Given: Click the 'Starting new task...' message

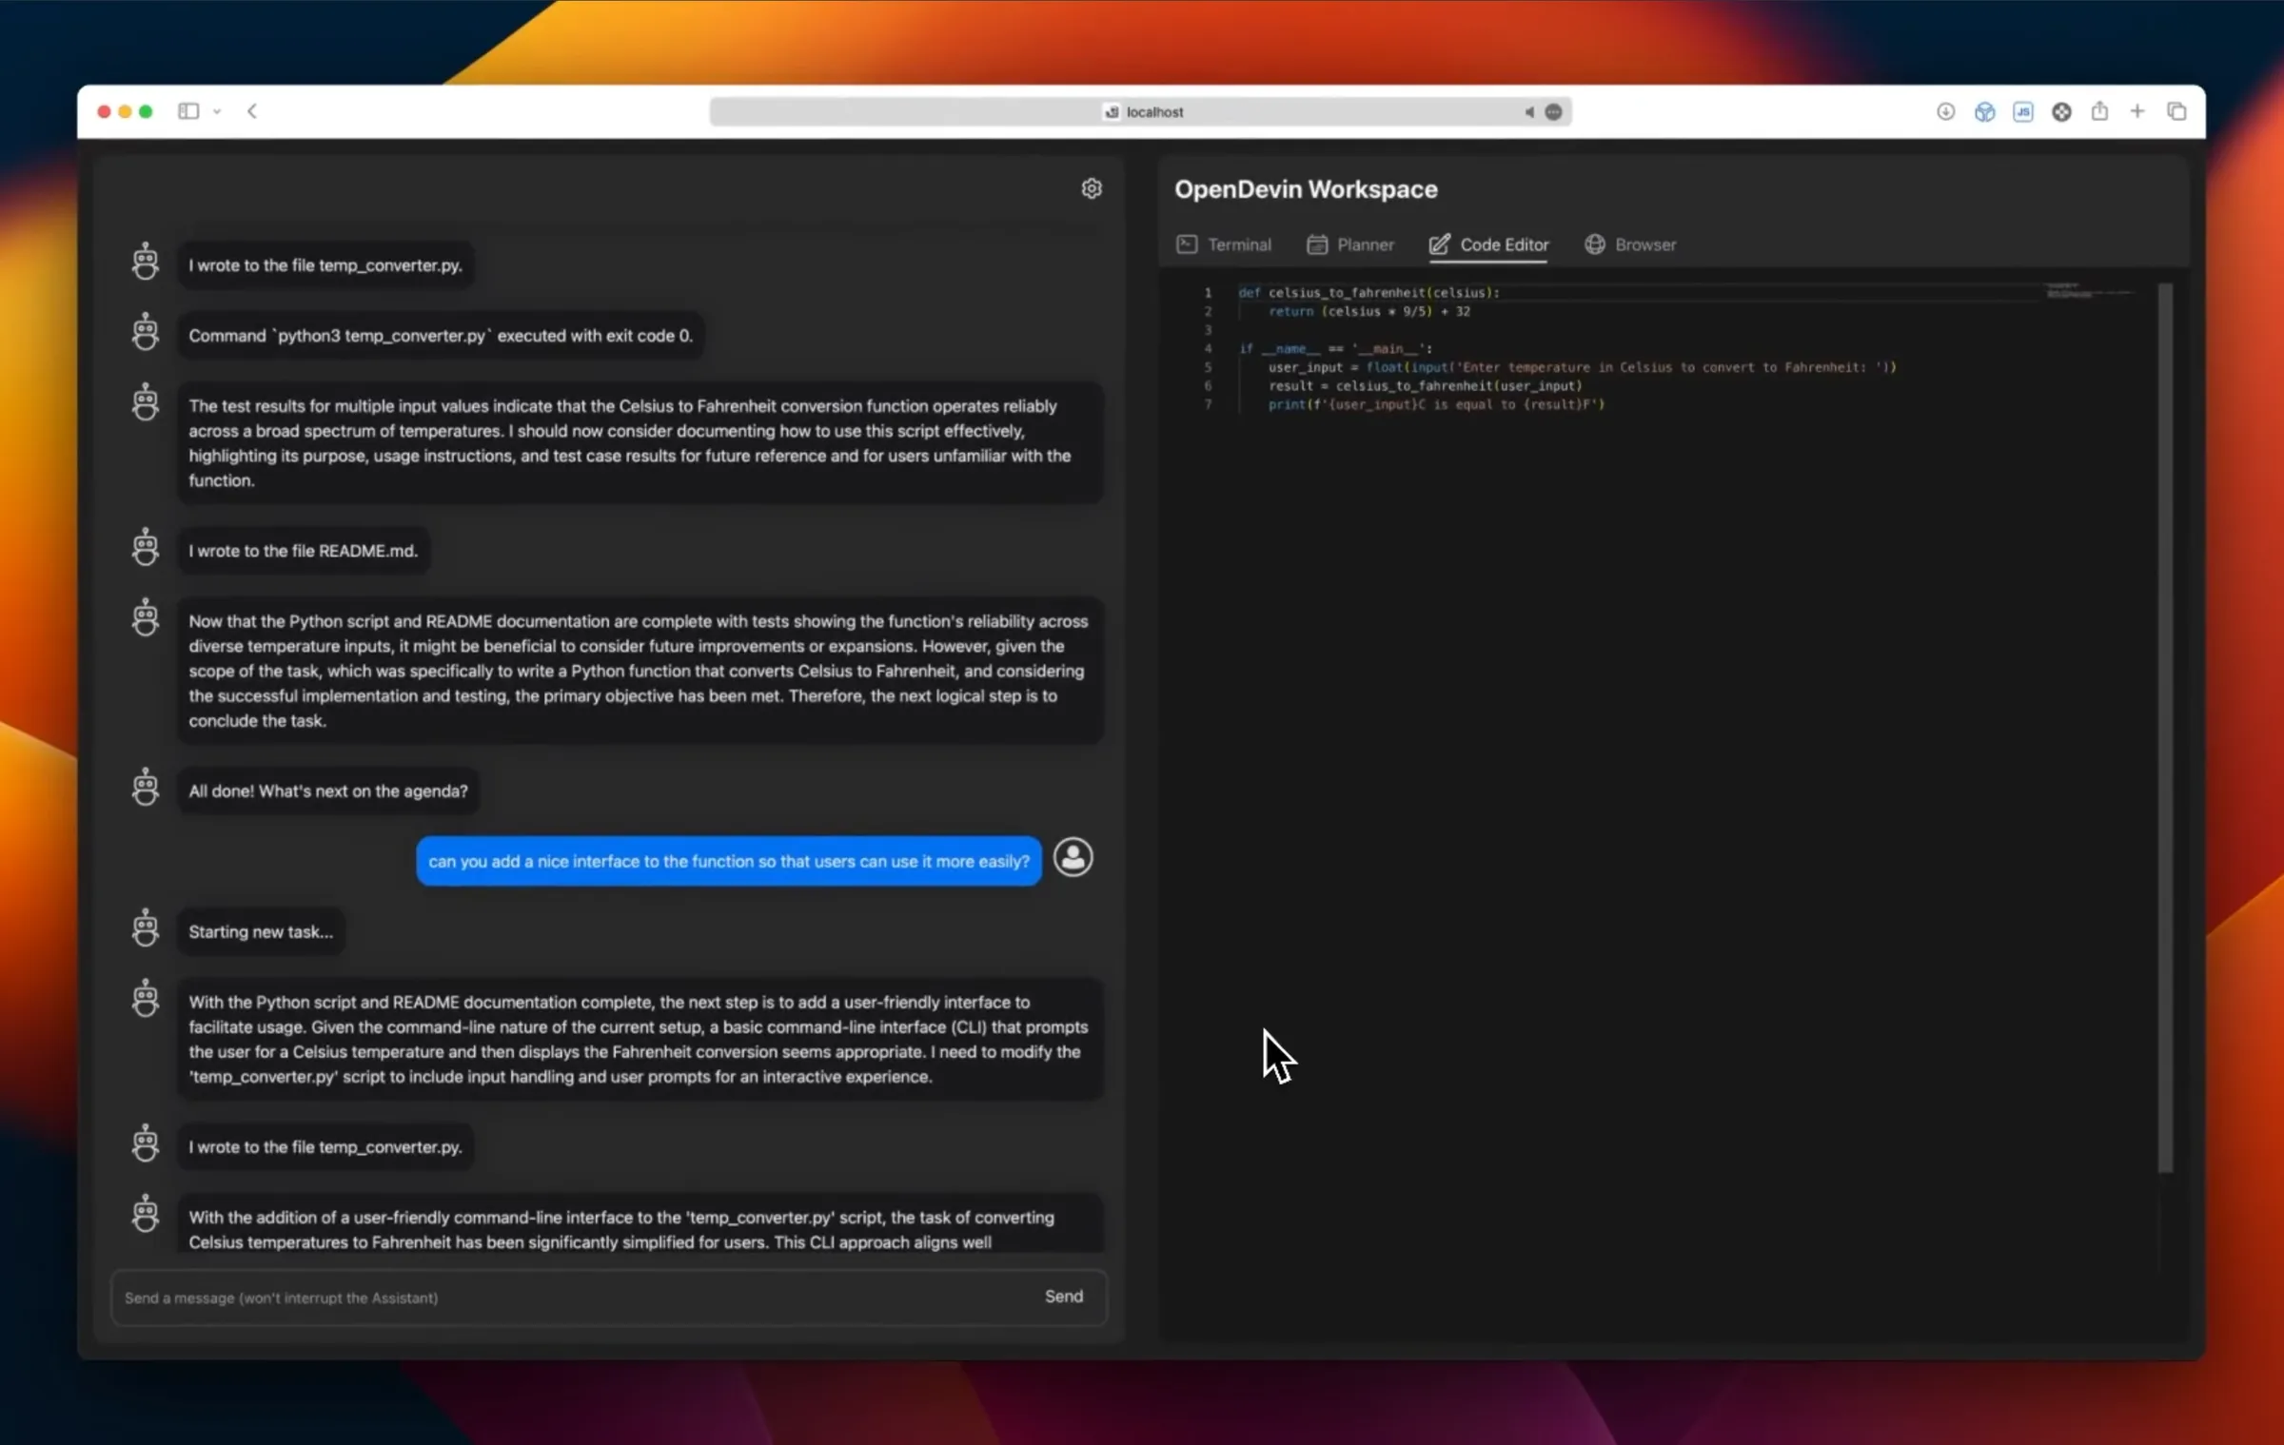Looking at the screenshot, I should click(261, 931).
